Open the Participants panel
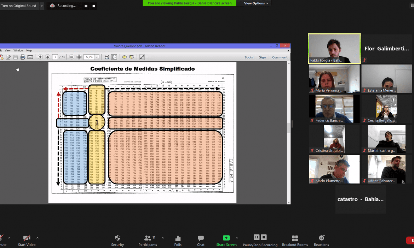 click(148, 240)
